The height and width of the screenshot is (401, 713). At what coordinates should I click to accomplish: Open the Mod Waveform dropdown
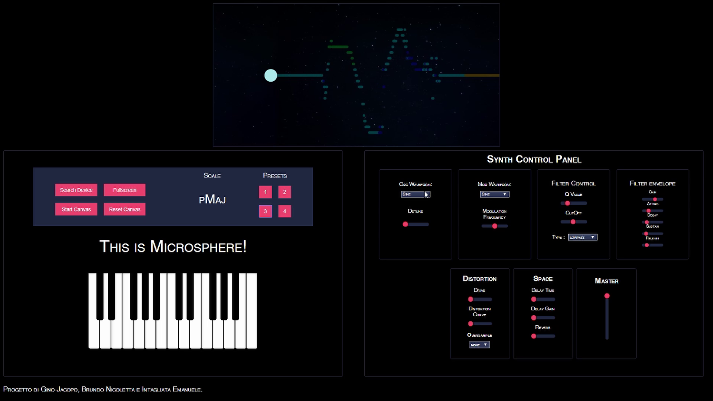point(494,194)
